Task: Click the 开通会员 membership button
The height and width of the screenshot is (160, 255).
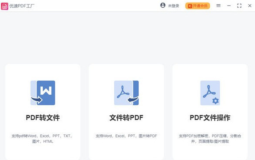Action: [x=197, y=6]
